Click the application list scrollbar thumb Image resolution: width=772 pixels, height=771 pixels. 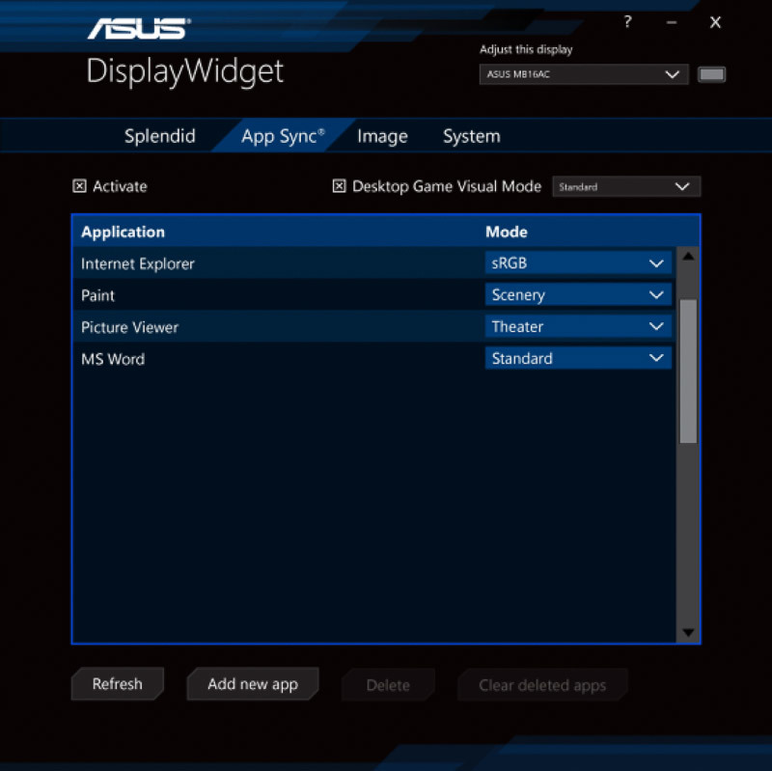coord(688,372)
